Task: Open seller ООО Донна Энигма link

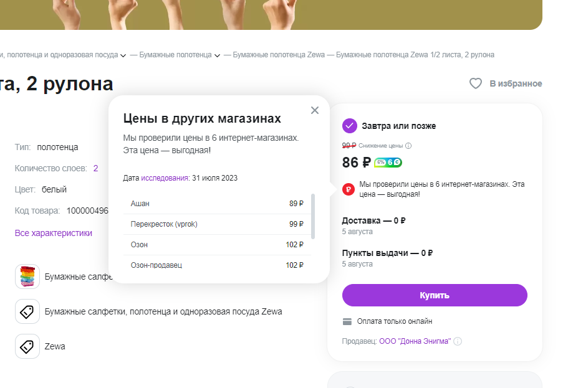Action: (415, 341)
